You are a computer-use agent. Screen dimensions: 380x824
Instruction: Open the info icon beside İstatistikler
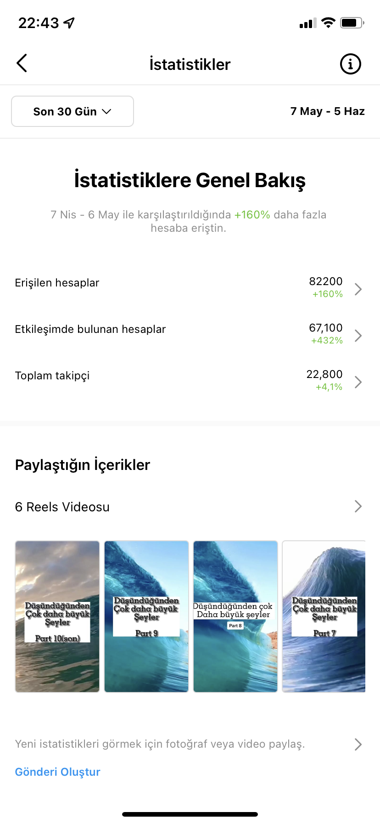coord(350,64)
